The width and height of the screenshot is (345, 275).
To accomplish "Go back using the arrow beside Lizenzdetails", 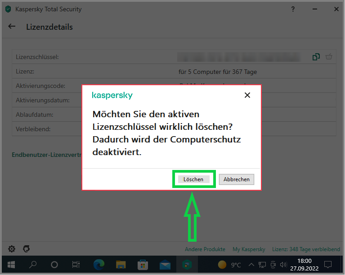I will tap(12, 27).
